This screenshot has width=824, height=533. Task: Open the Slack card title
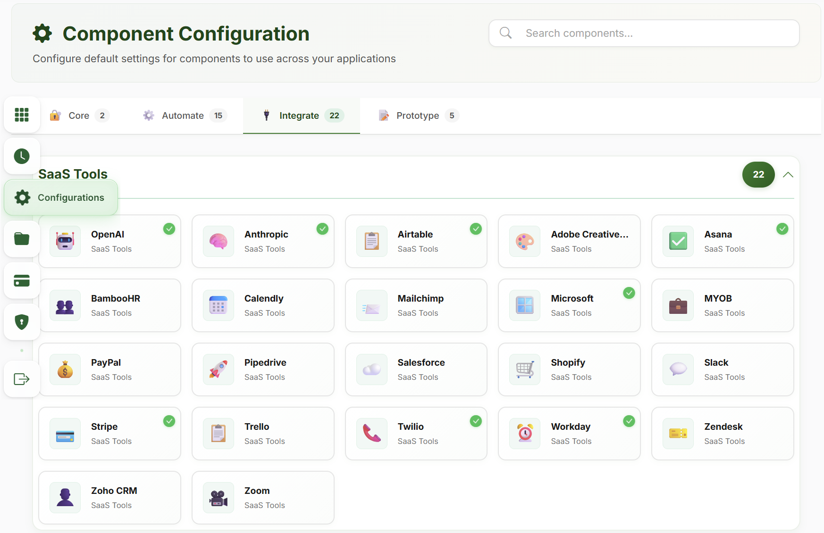(716, 362)
